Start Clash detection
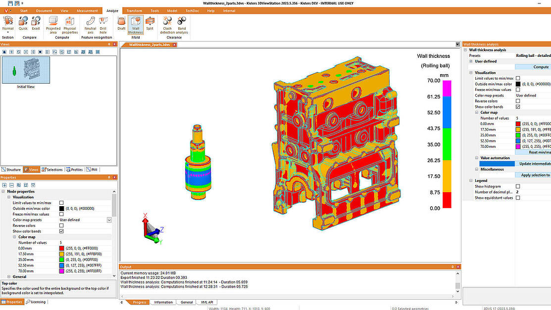This screenshot has height=310, width=551. [167, 25]
